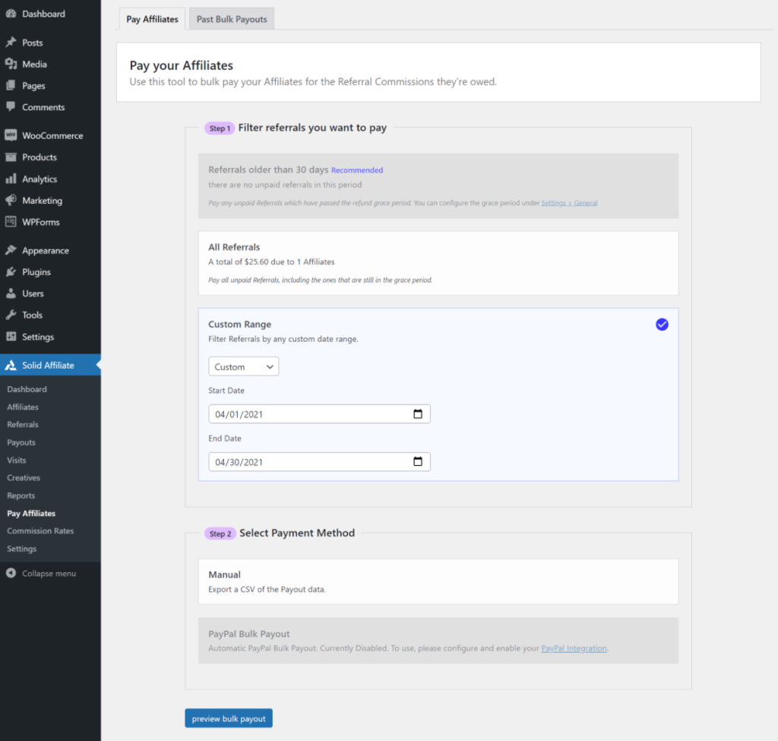Click the Settings sliders icon in main menu
This screenshot has width=778, height=741.
coord(11,337)
